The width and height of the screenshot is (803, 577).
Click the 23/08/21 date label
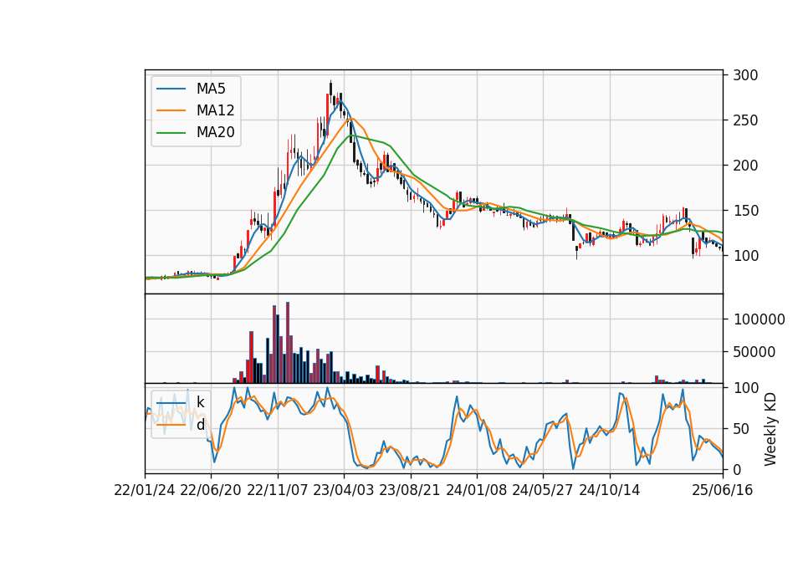[x=410, y=490]
